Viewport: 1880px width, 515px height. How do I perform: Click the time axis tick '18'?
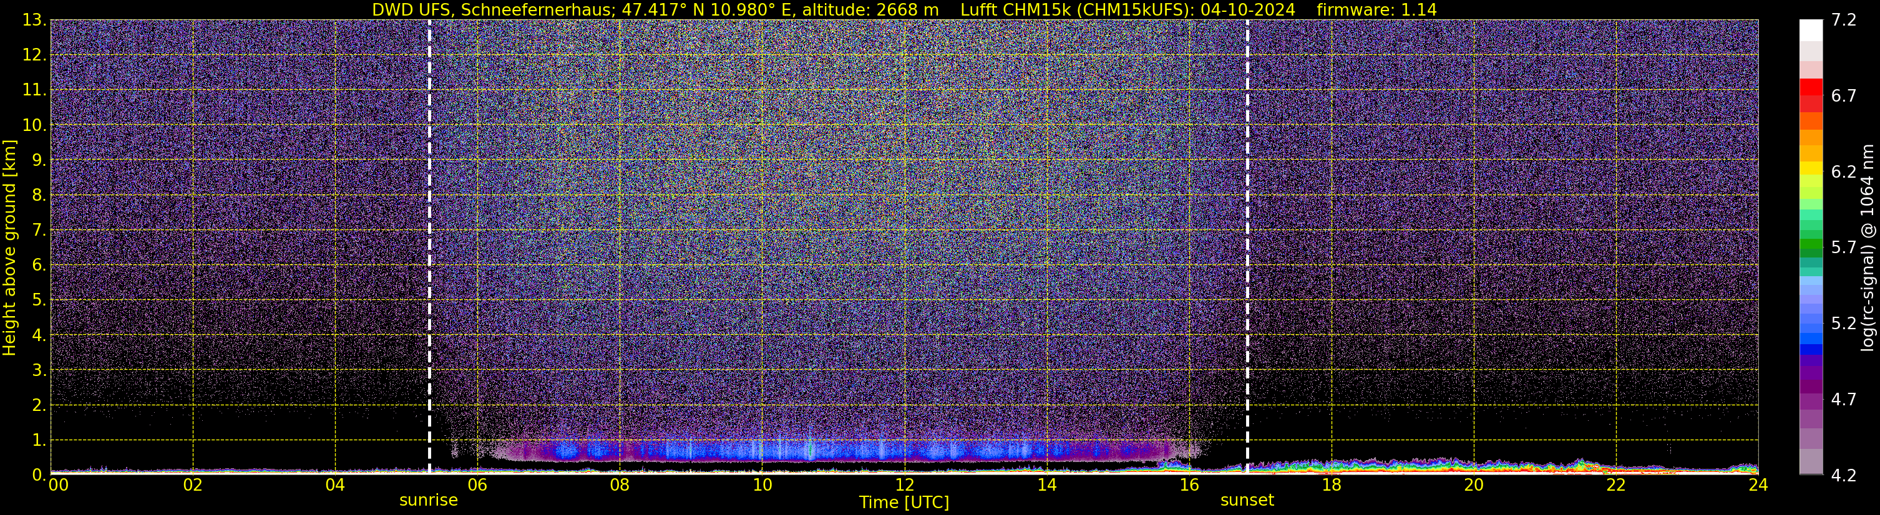[x=1331, y=486]
